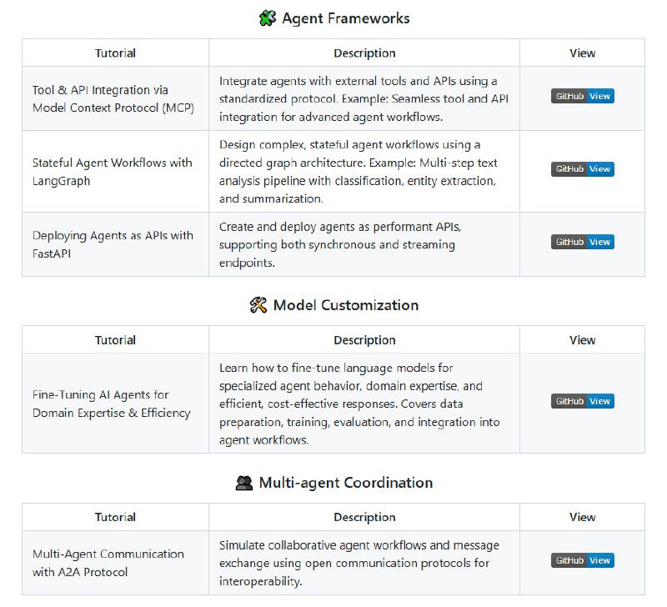Open the GitHub View badge for the LangGraph tutorial
The height and width of the screenshot is (607, 667).
coord(582,169)
